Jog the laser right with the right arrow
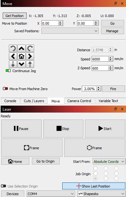 (x=30, y=56)
